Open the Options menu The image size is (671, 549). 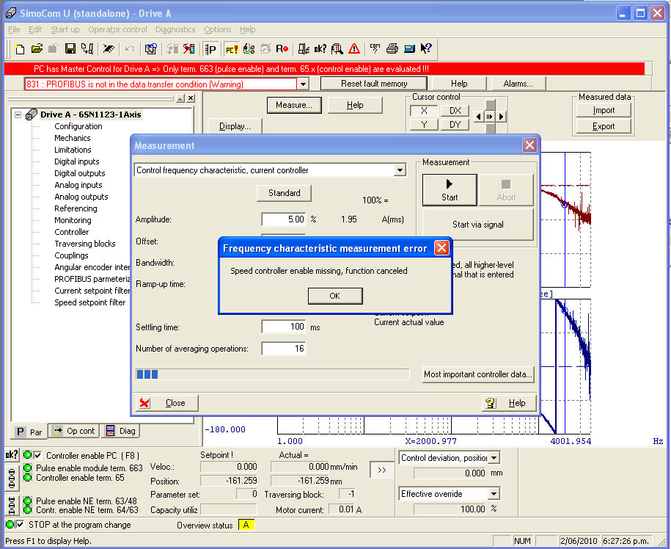pos(217,29)
